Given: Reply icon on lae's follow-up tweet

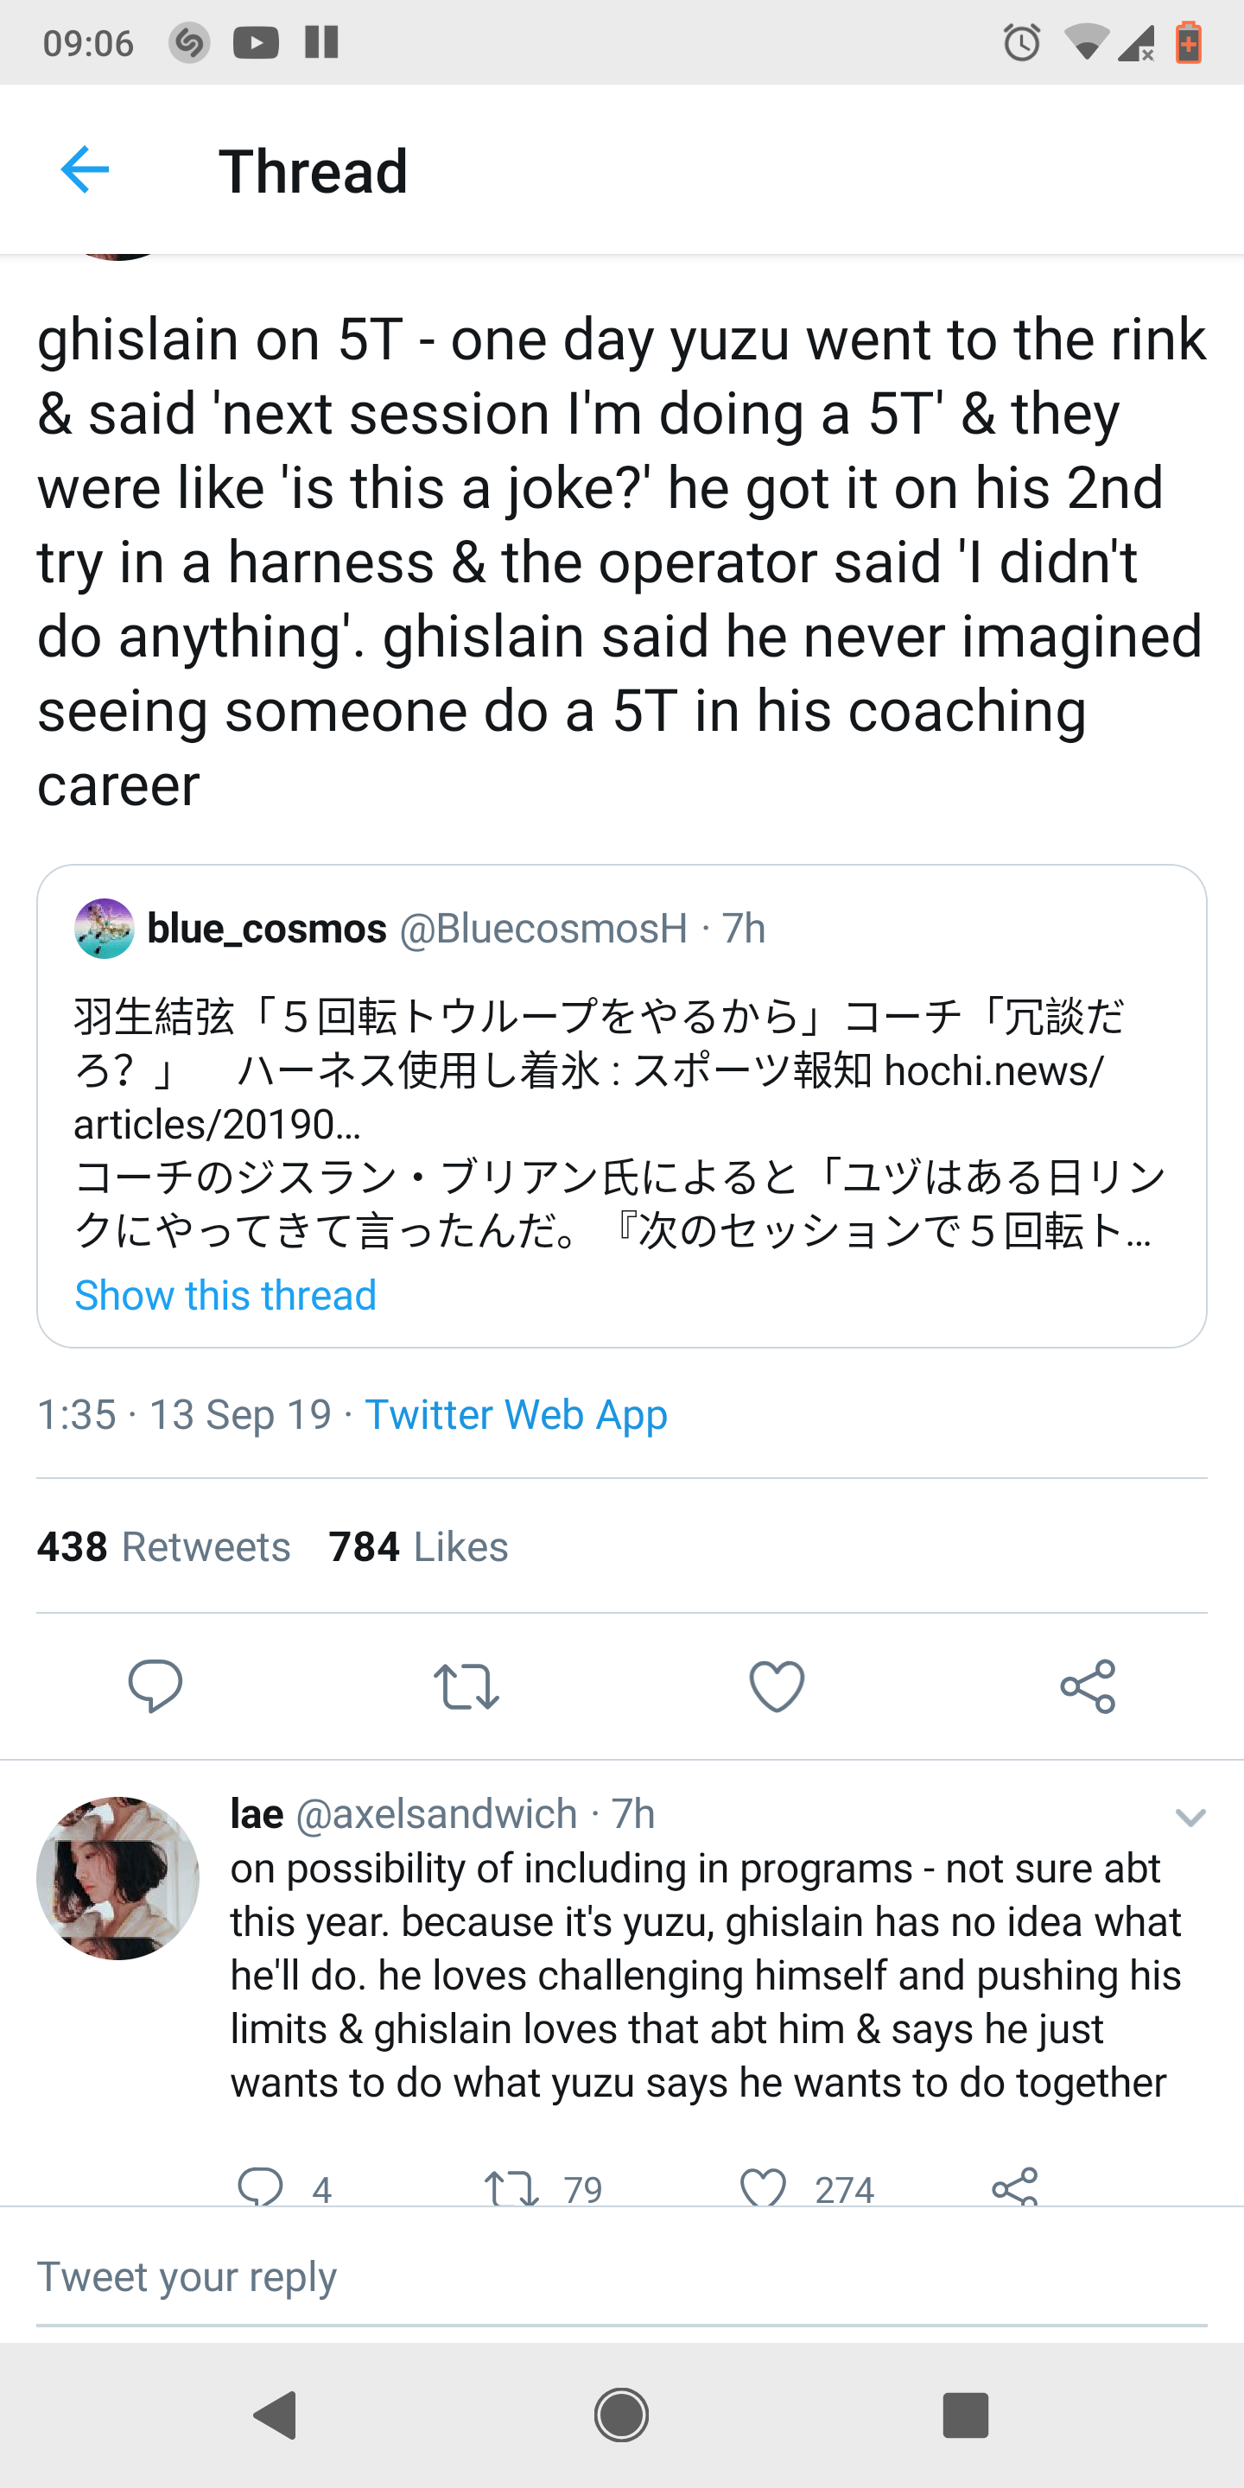Looking at the screenshot, I should 261,2187.
